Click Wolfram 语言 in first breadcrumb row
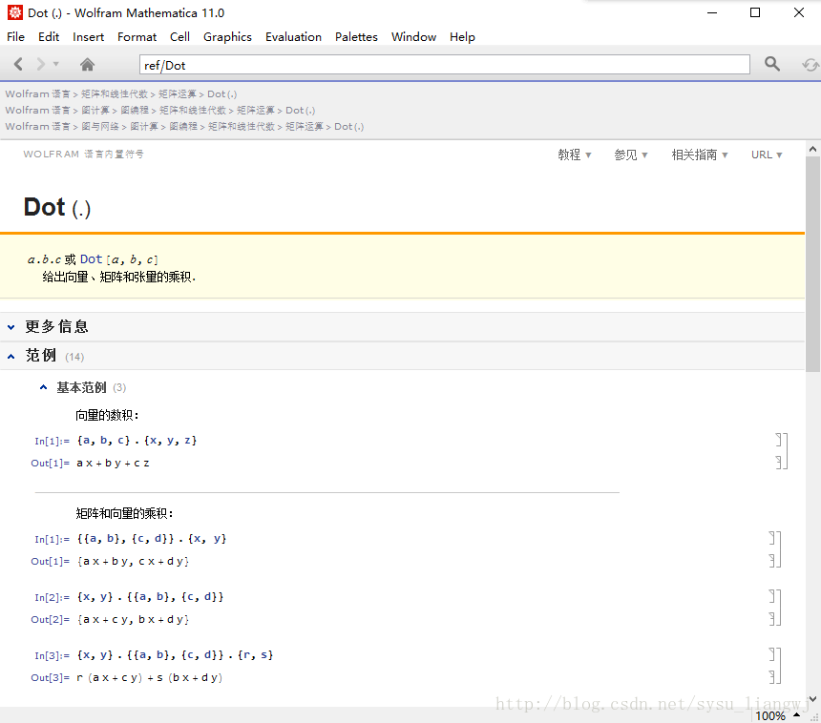The width and height of the screenshot is (821, 723). click(x=37, y=93)
